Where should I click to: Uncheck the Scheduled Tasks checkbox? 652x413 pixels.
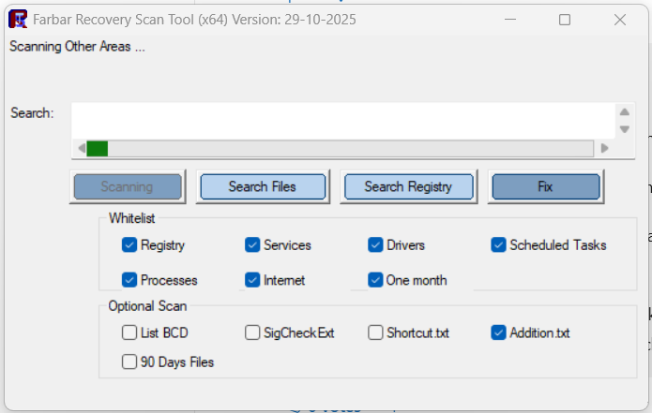(498, 244)
